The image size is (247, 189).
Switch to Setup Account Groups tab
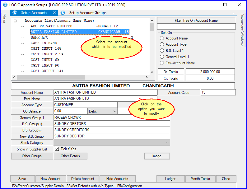pyautogui.click(x=87, y=13)
